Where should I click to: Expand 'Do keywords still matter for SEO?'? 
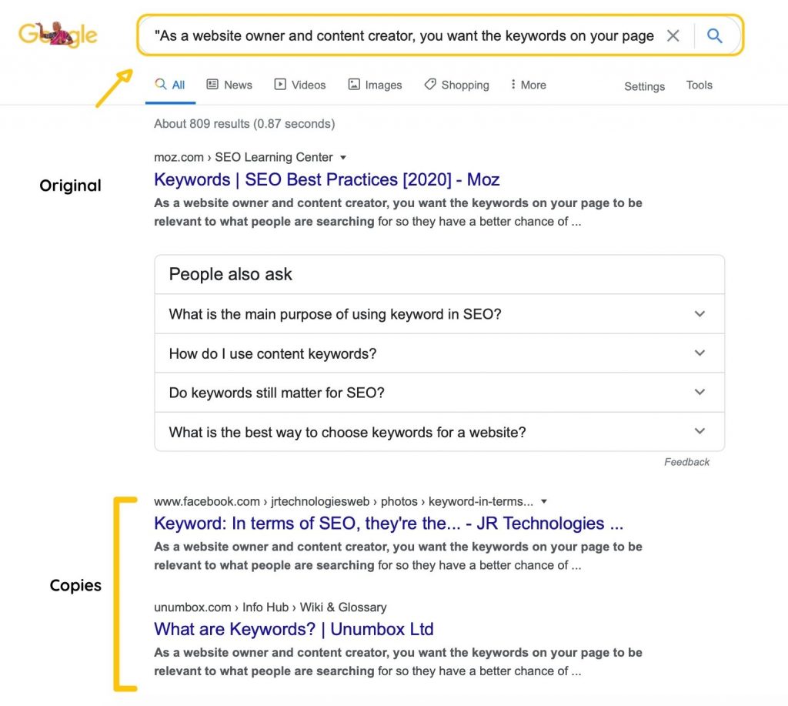(439, 393)
